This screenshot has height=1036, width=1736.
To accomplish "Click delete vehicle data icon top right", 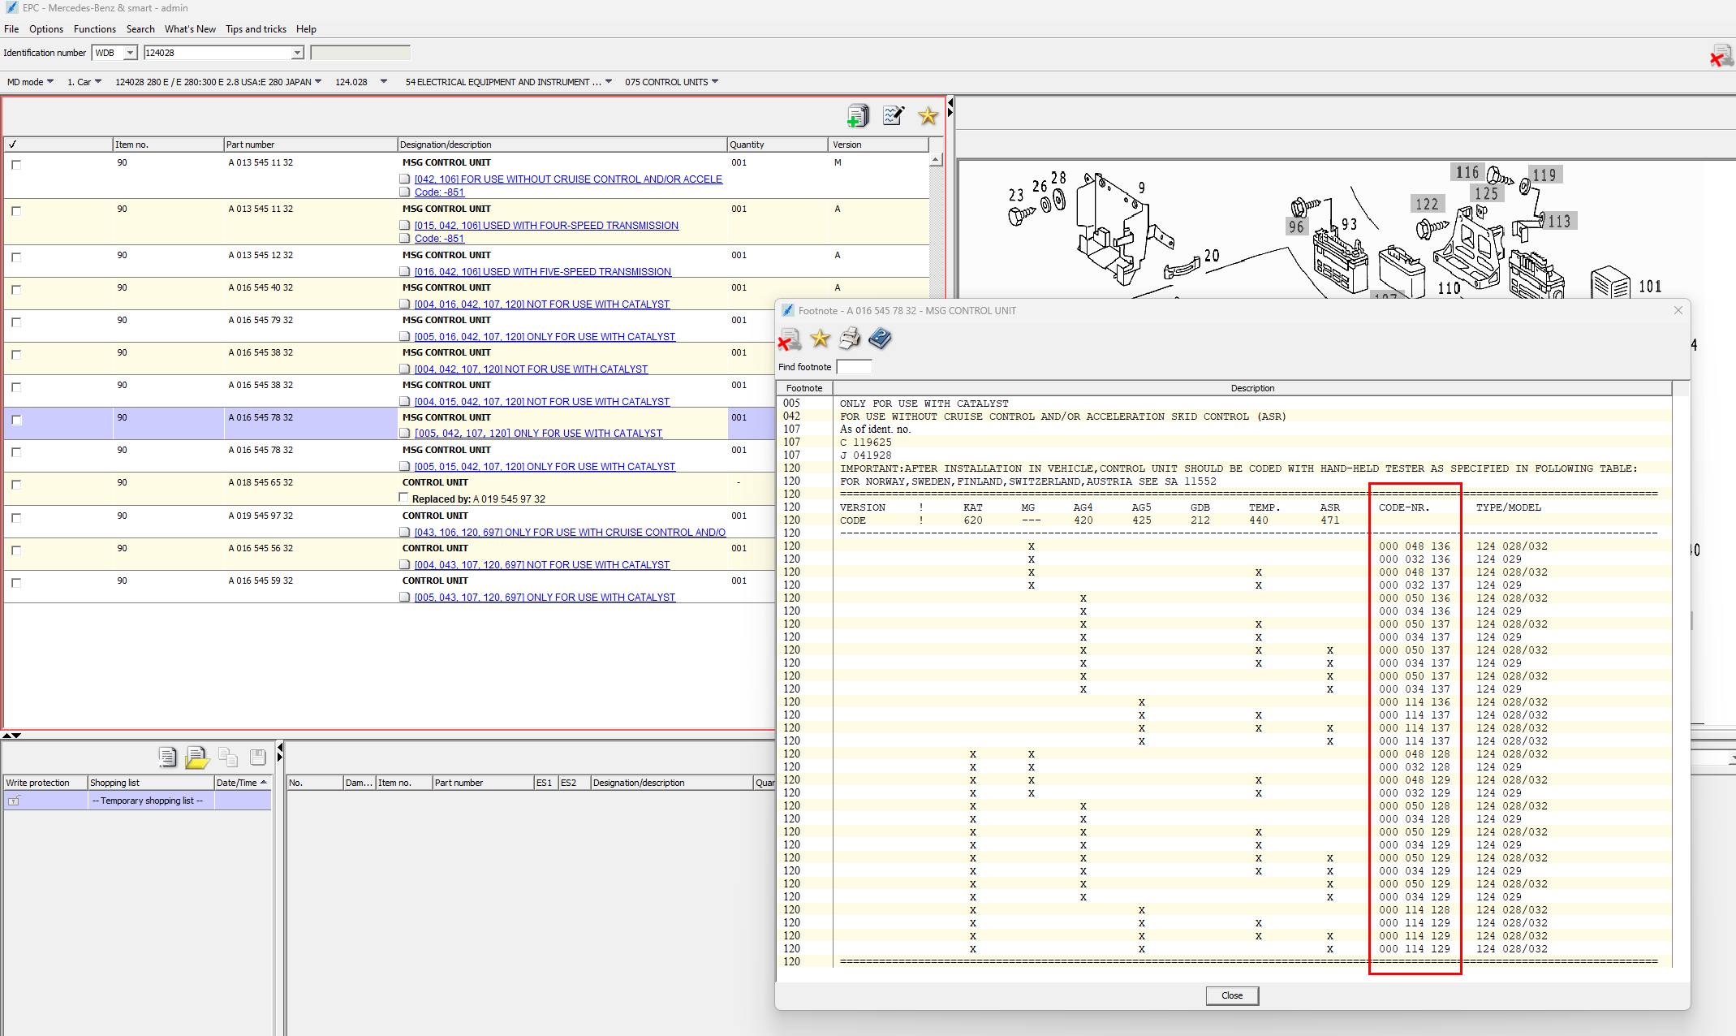I will tap(1721, 55).
